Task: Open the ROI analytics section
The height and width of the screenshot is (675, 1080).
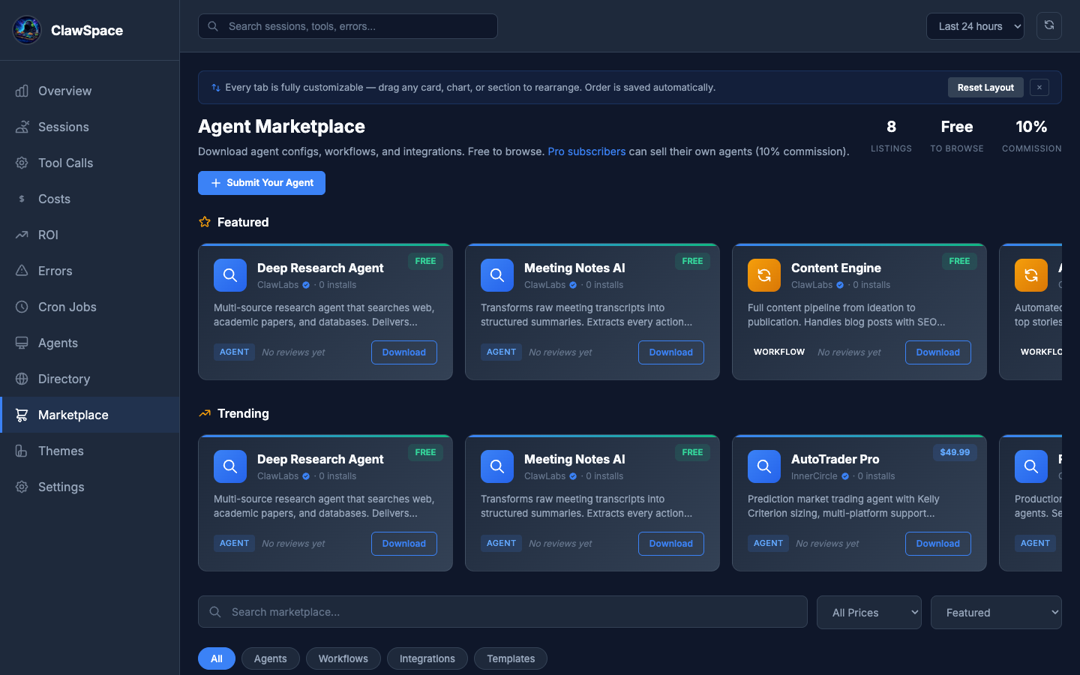Action: point(48,235)
